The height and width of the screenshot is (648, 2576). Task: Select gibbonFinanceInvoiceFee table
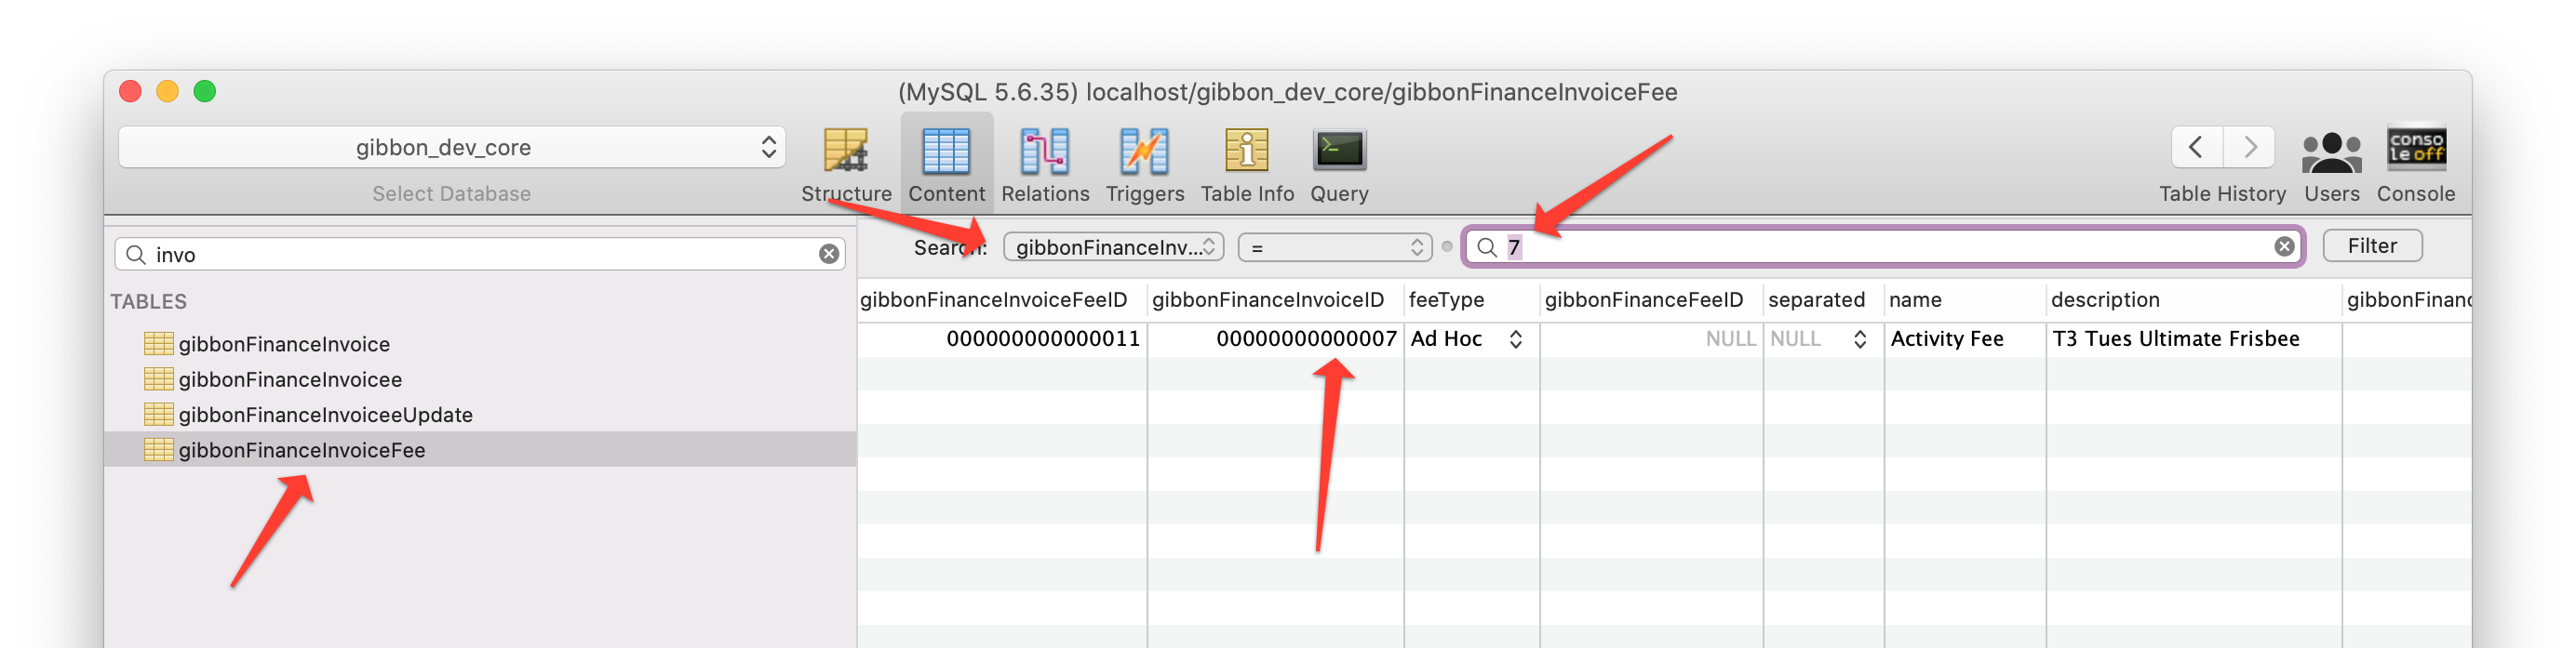[x=302, y=450]
